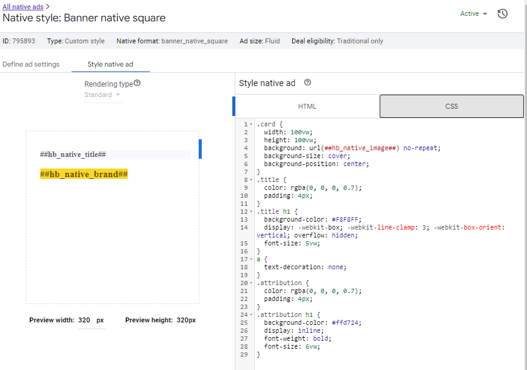Select the CSS editor tab
Viewport: 527px width, 370px height.
click(451, 106)
